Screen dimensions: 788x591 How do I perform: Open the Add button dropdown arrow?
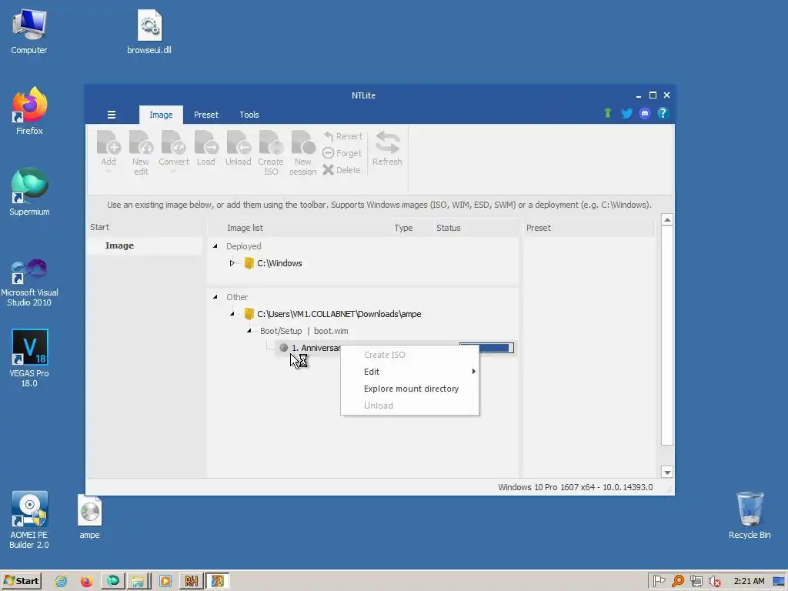(109, 172)
